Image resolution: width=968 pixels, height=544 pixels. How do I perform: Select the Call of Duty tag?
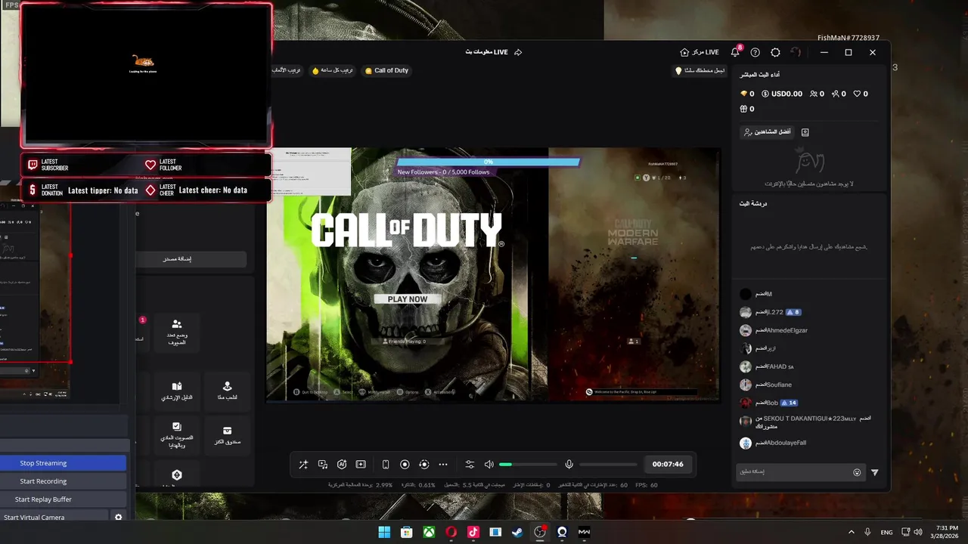click(x=386, y=70)
